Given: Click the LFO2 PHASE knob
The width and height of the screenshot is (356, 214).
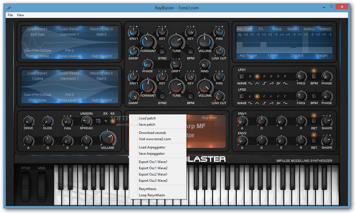Looking at the screenshot, I should pyautogui.click(x=327, y=96).
